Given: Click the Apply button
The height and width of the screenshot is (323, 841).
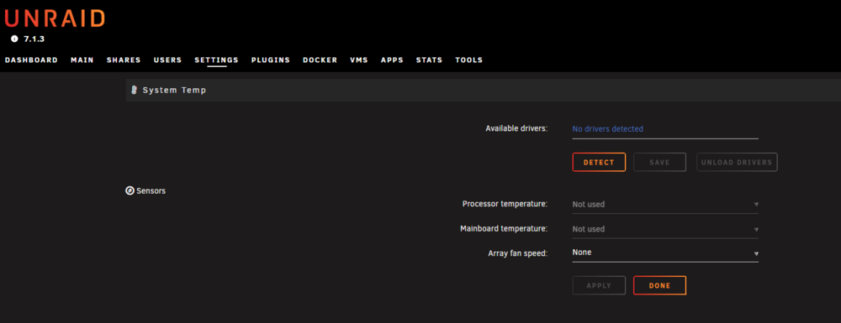Looking at the screenshot, I should [x=599, y=285].
